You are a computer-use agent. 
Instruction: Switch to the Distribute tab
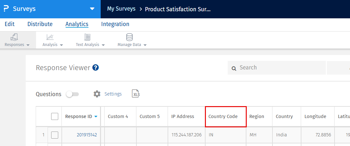[40, 24]
